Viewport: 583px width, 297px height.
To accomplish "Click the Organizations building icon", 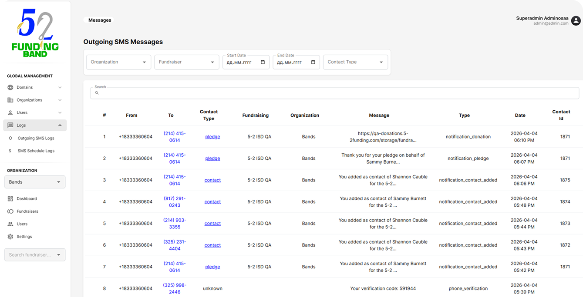I will coord(10,100).
